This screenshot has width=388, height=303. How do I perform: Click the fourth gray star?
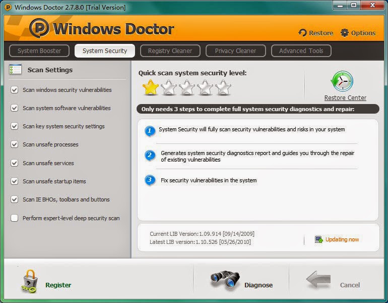205,87
